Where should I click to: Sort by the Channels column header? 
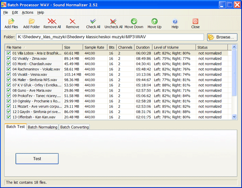click(x=125, y=47)
